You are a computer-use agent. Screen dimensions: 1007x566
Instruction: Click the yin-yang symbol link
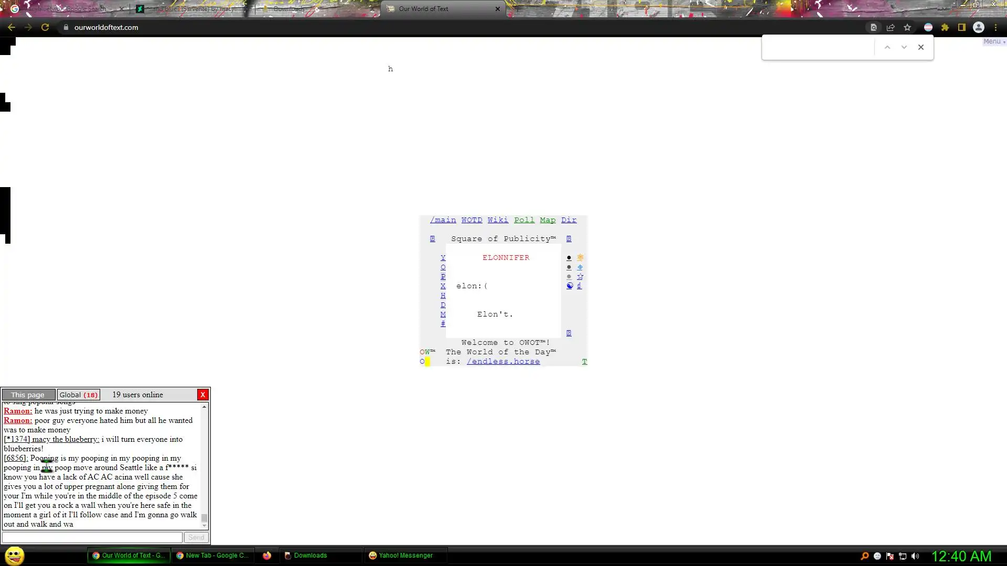pyautogui.click(x=570, y=286)
